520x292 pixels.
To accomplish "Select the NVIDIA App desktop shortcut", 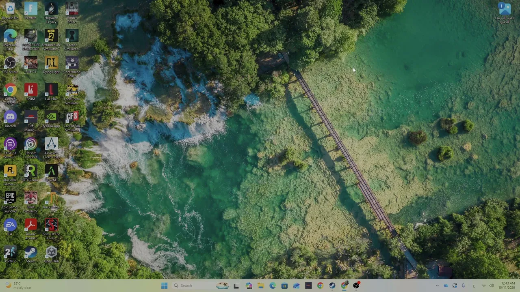I will [x=51, y=119].
